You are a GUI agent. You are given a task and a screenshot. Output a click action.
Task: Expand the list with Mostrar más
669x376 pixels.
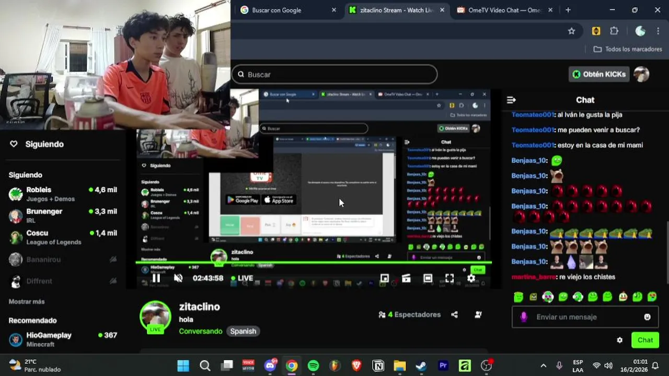[27, 301]
